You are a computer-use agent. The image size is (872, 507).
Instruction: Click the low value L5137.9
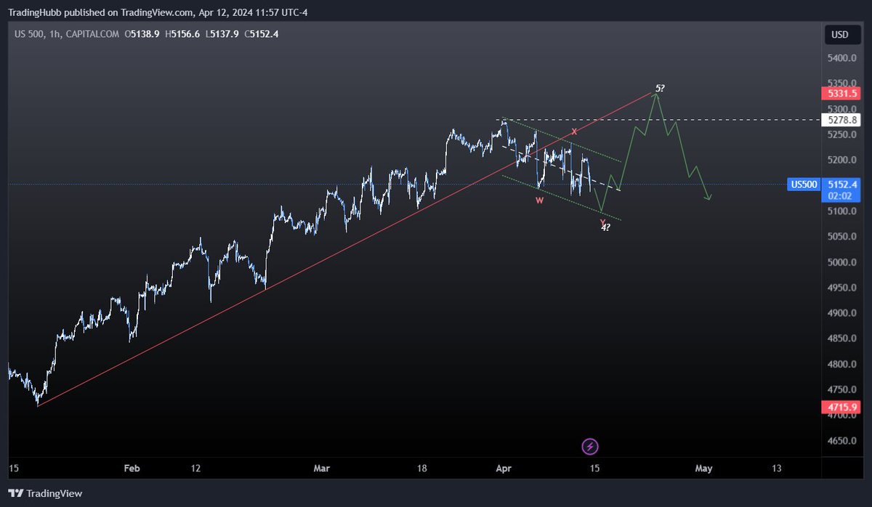point(223,34)
